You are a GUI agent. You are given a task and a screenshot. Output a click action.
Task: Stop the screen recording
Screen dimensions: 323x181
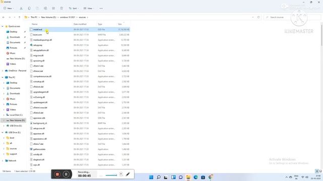tap(57, 174)
